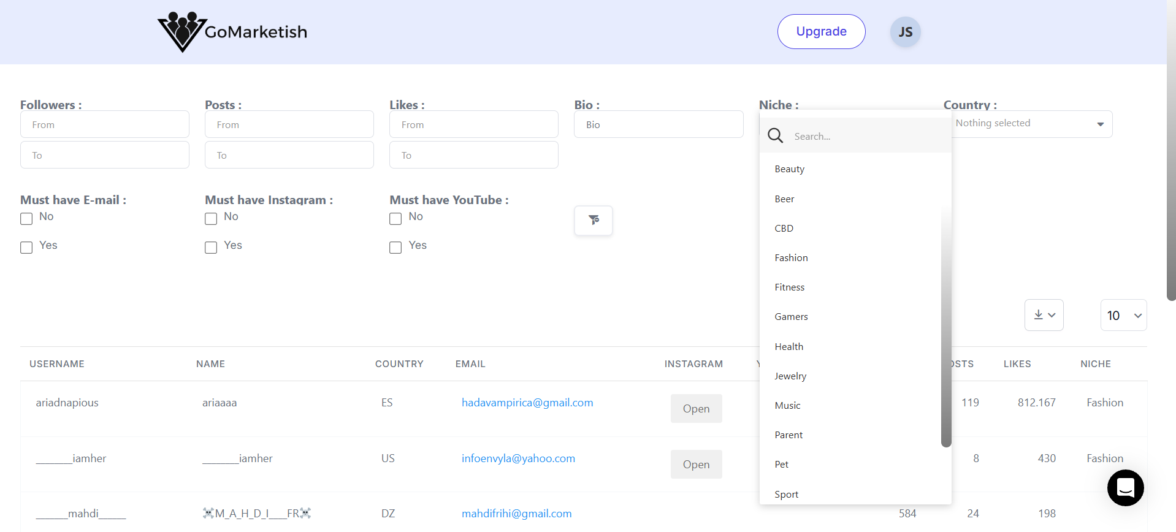The width and height of the screenshot is (1176, 532).
Task: Sort by LIKES column header
Action: [x=1017, y=364]
